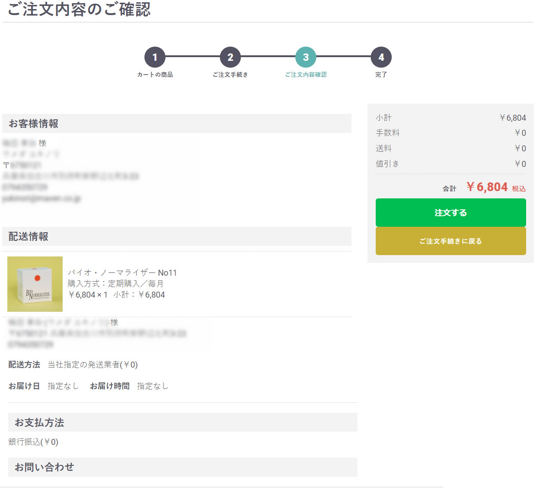538x496 pixels.
Task: Select the カートの商品 step label
Action: [154, 75]
